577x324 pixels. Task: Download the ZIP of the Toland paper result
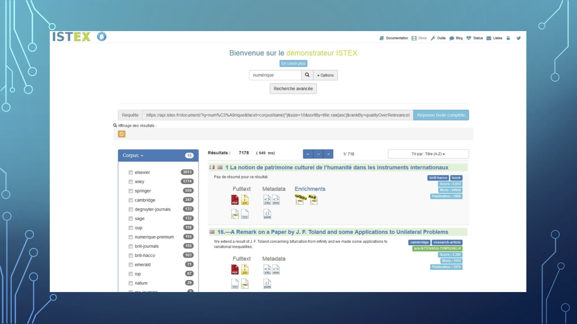pyautogui.click(x=245, y=270)
